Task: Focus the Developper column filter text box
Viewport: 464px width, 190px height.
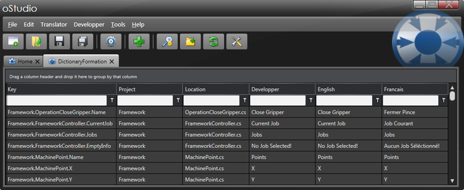Action: pyautogui.click(x=278, y=100)
